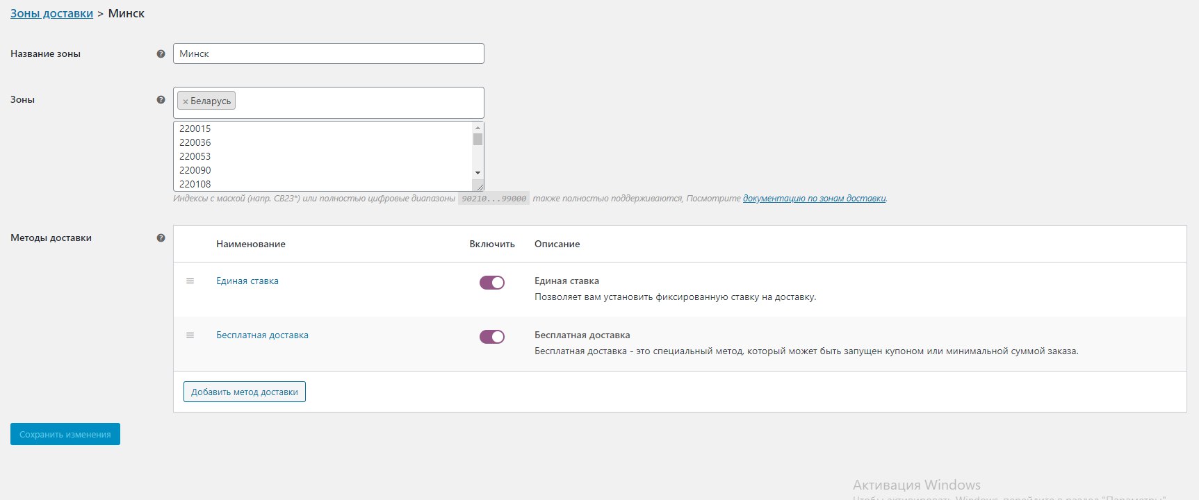Open документацию по зонам доставки link
The height and width of the screenshot is (500, 1199).
pyautogui.click(x=814, y=199)
